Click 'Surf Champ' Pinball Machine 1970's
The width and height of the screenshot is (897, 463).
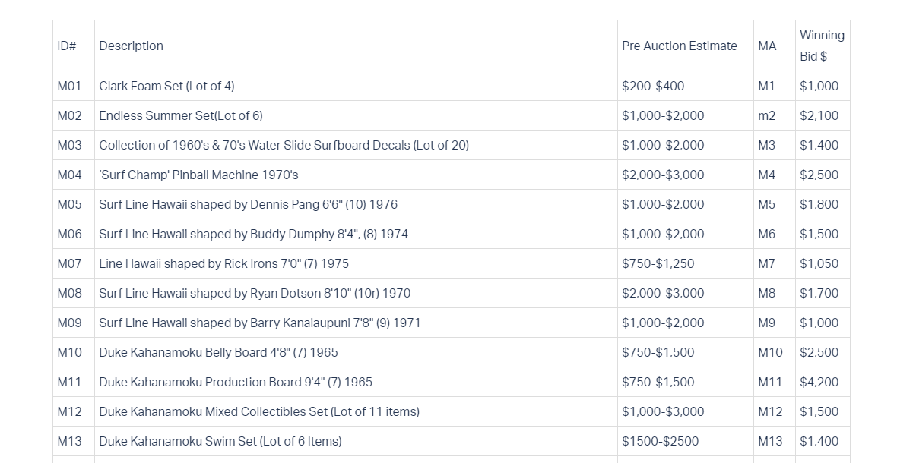(x=198, y=175)
